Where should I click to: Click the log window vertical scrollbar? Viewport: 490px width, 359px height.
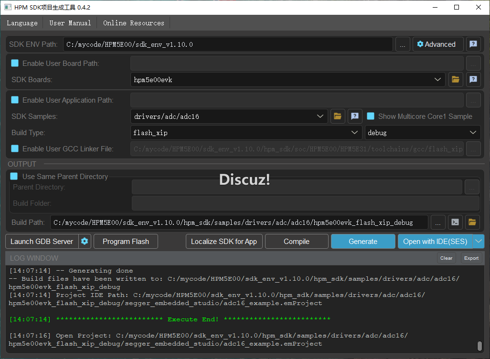(479, 346)
